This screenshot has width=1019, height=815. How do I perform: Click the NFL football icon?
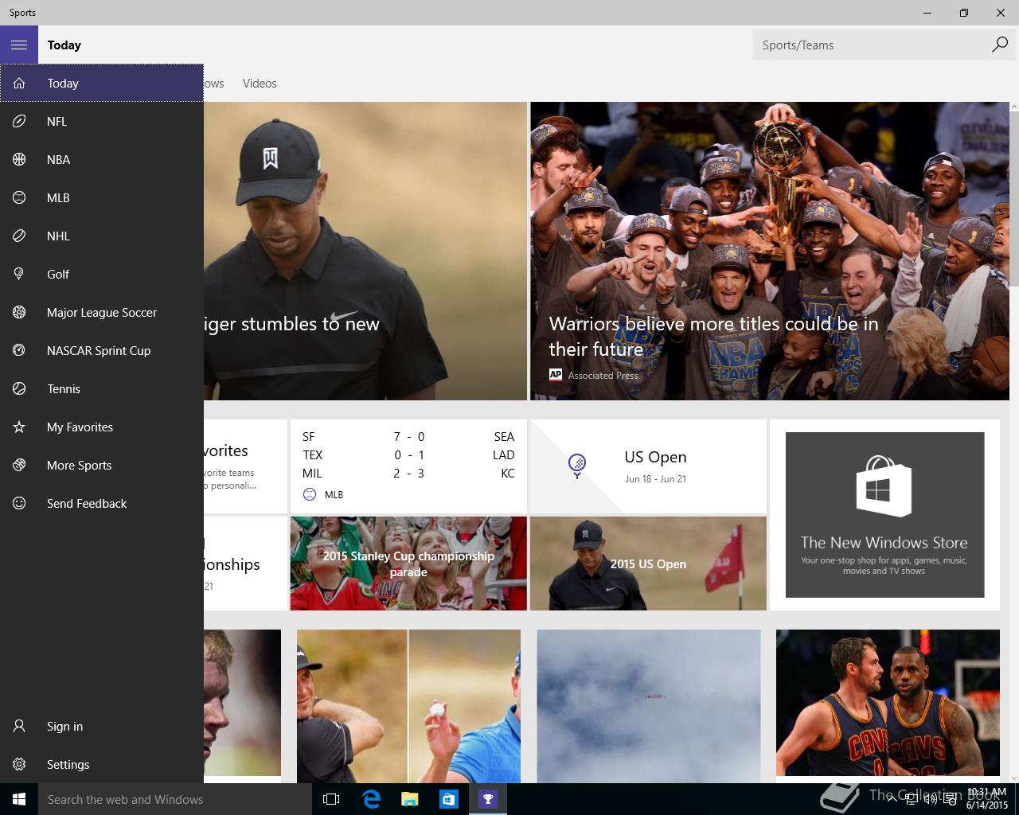point(19,121)
